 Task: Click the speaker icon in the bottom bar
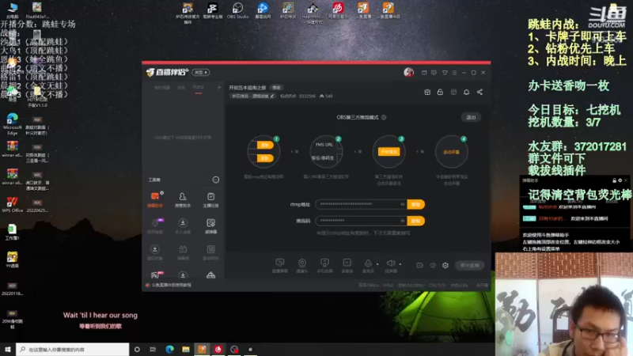click(x=391, y=263)
